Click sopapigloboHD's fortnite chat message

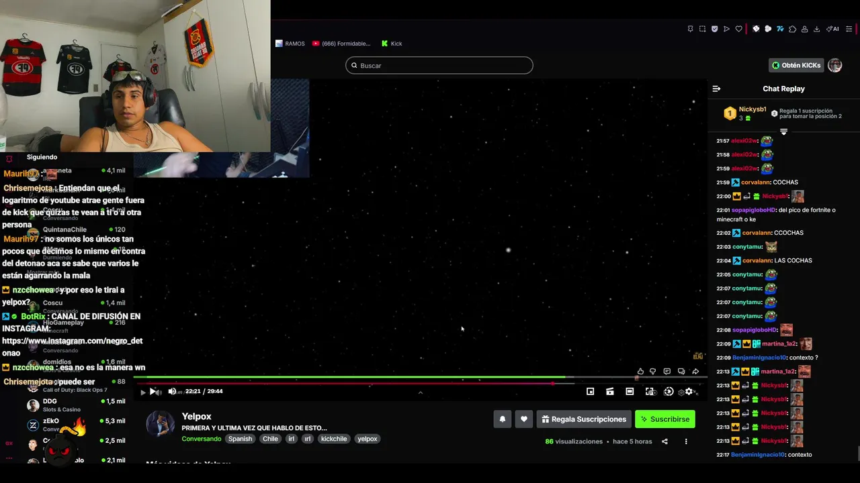tap(775, 215)
